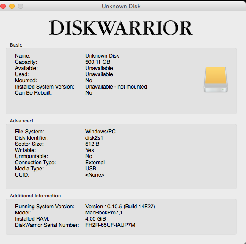
Task: Click the model value 'MacBookPro7,1'
Action: point(104,213)
